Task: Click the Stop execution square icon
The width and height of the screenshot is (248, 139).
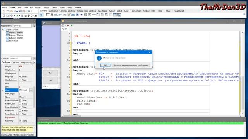Action: point(26,15)
